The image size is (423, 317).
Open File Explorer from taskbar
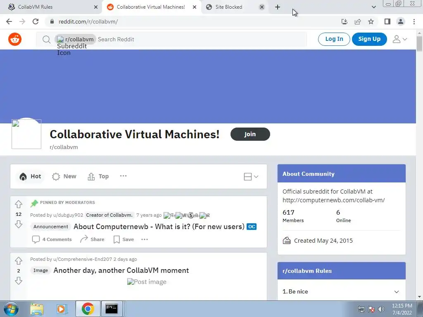[x=37, y=309]
